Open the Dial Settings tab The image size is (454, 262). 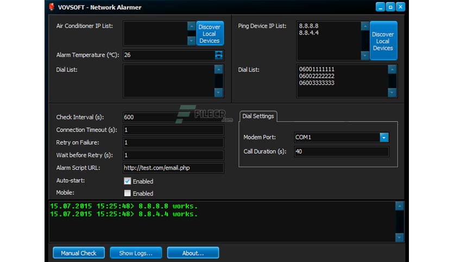[258, 116]
